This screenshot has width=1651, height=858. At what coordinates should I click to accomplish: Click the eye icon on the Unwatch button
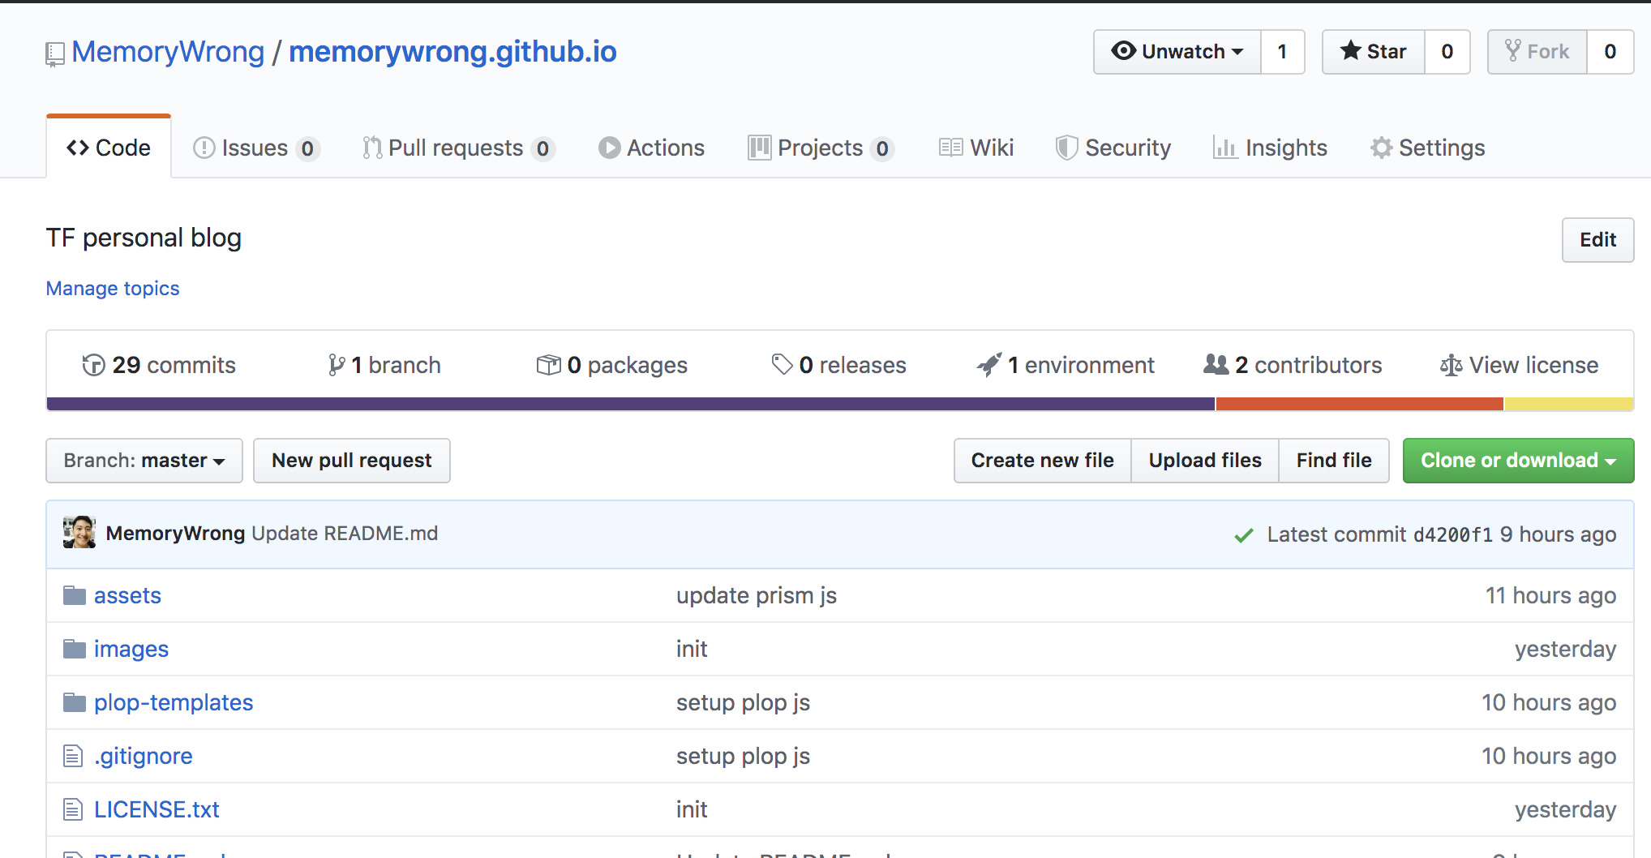[x=1123, y=51]
